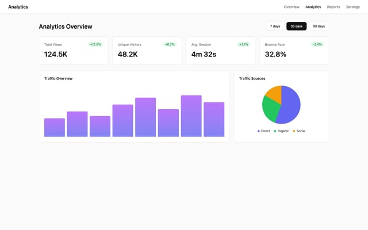Select the 124.5K value
The image size is (368, 230).
(x=56, y=54)
